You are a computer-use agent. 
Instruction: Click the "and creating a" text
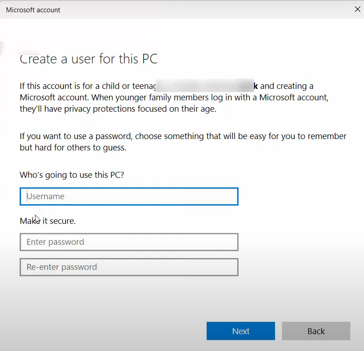point(286,86)
